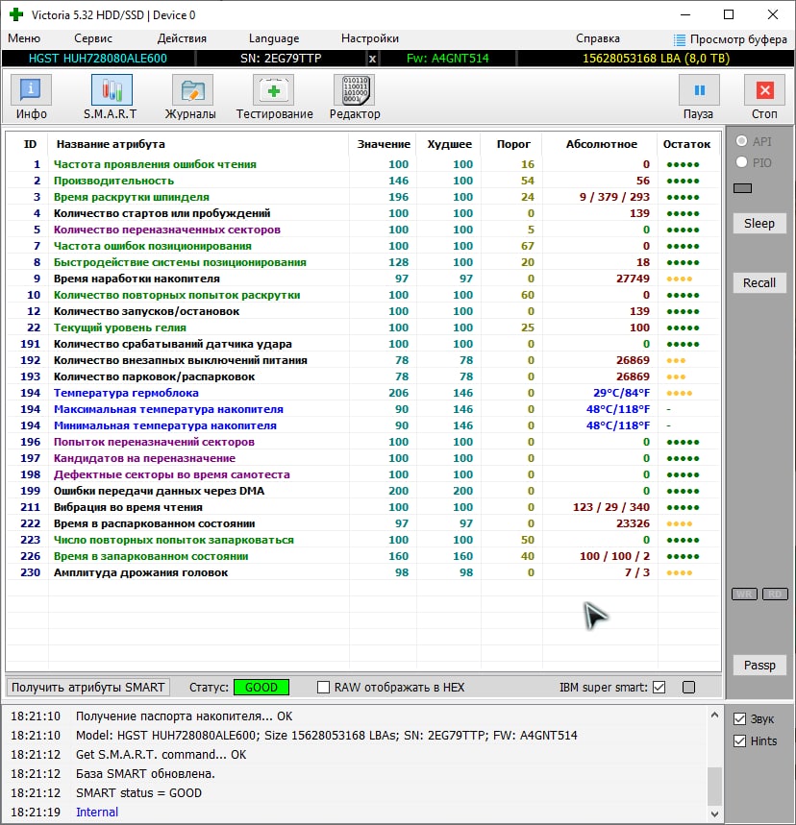Click the Internal link in the log
The width and height of the screenshot is (796, 825).
97,813
